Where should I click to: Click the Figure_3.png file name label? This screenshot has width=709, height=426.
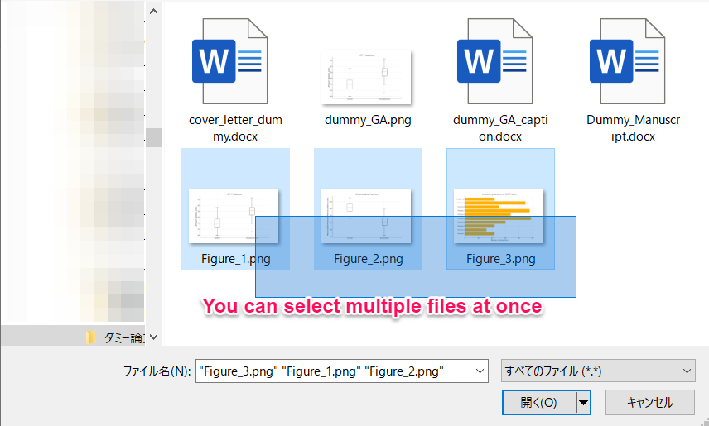tap(500, 259)
